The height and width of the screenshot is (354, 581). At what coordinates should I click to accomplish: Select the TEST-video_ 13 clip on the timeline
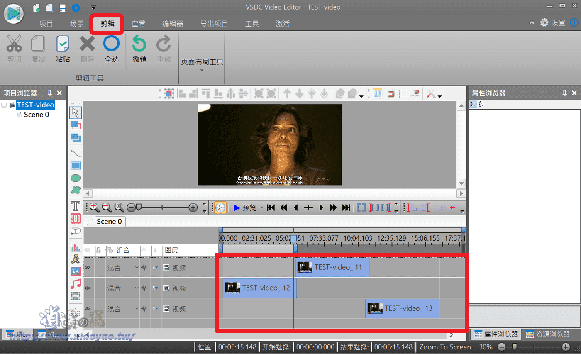(x=403, y=308)
